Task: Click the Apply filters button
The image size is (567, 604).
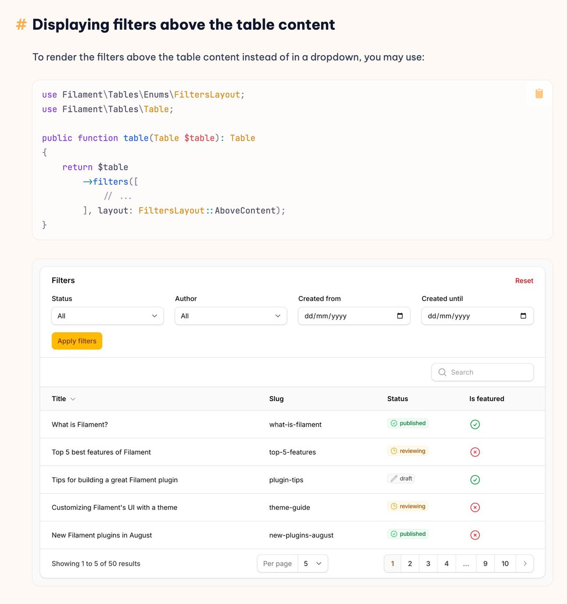Action: tap(77, 341)
